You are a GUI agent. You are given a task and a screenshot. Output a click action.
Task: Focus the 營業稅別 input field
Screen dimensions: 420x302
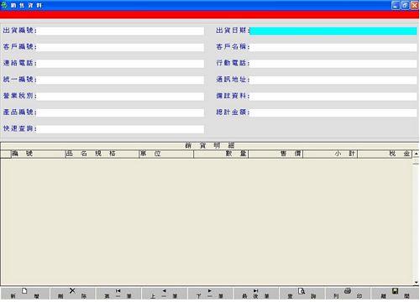[x=120, y=96]
